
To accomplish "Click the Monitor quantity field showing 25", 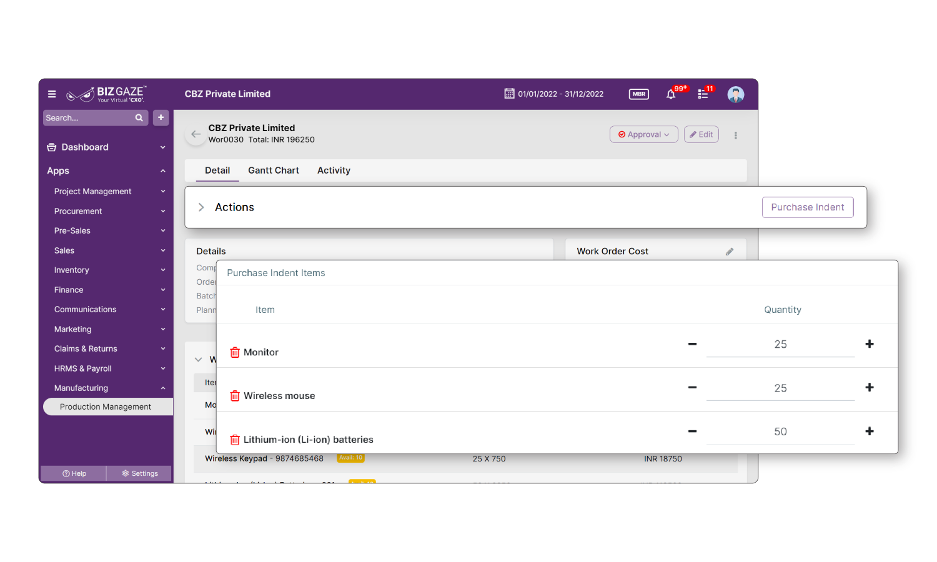I will click(780, 345).
